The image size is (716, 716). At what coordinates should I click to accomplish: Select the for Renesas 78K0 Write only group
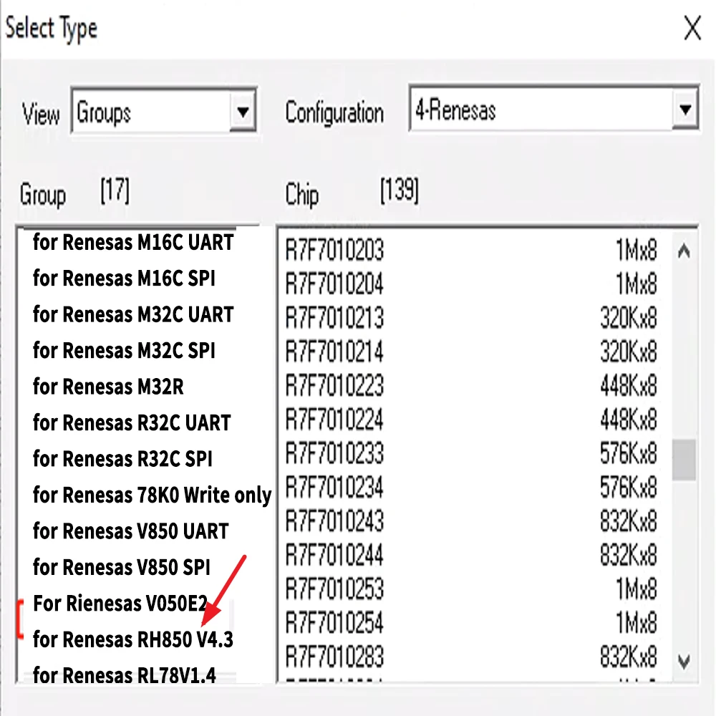pyautogui.click(x=152, y=494)
